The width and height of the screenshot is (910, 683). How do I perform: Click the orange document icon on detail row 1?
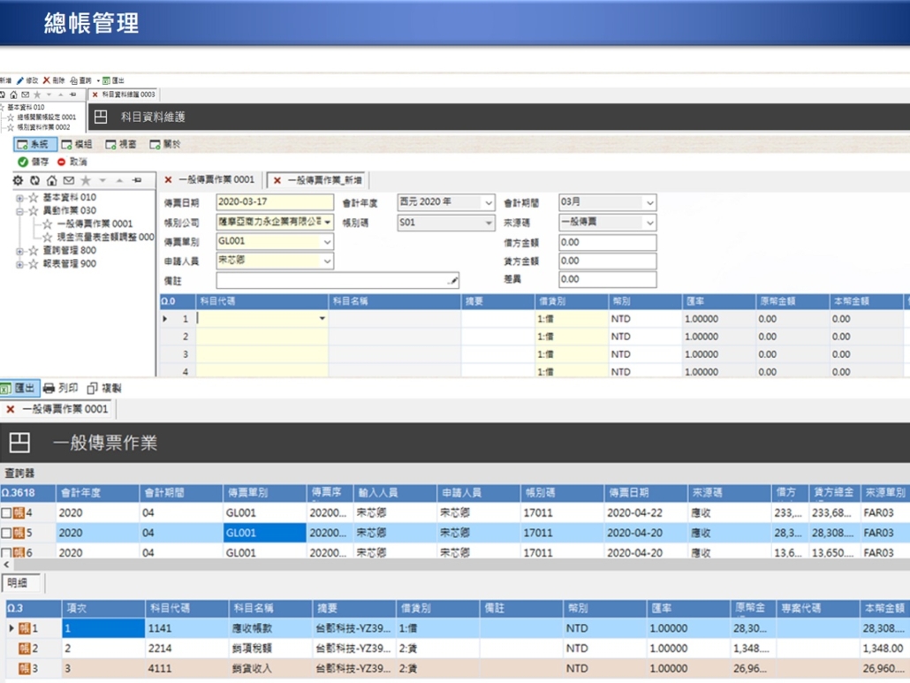(25, 628)
